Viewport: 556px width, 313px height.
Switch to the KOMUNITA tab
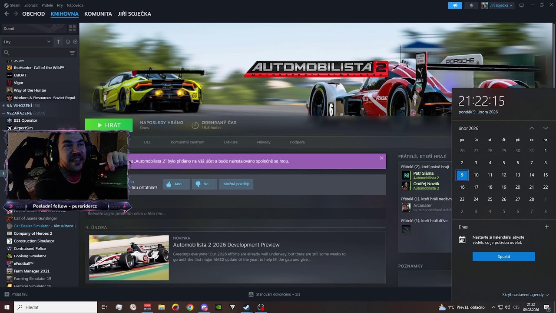(98, 14)
